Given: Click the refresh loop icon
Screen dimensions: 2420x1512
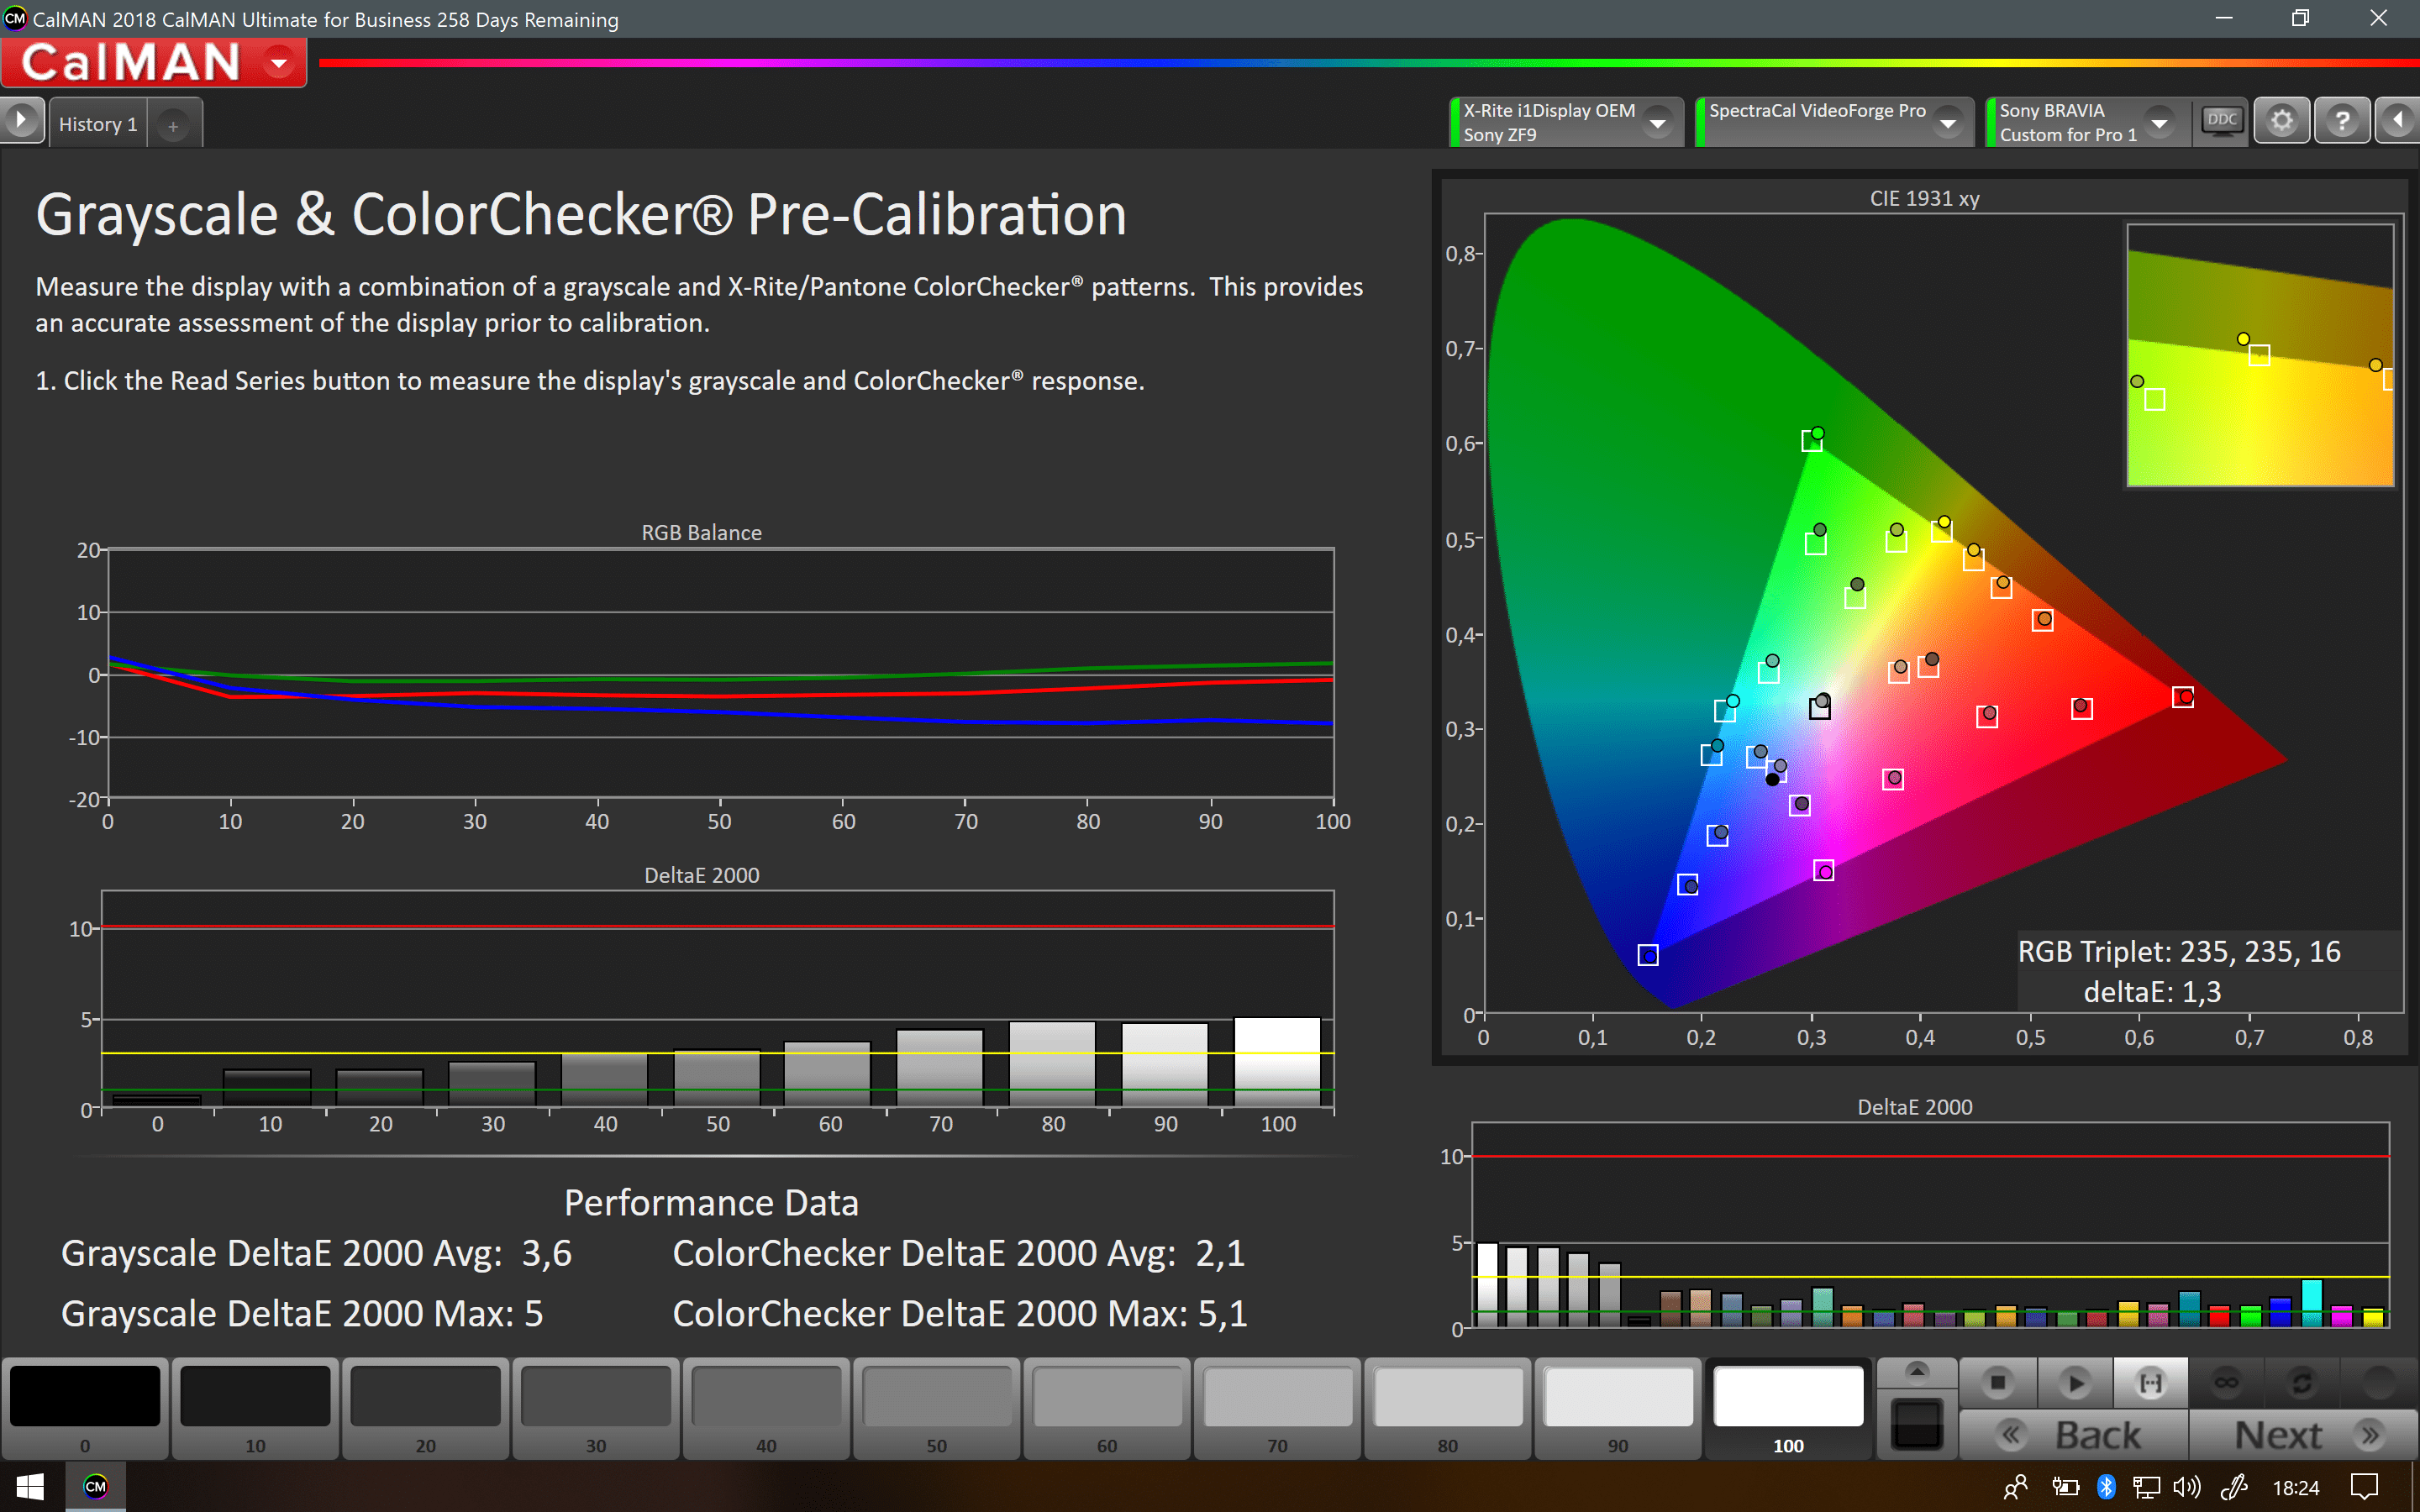Looking at the screenshot, I should 2302,1383.
